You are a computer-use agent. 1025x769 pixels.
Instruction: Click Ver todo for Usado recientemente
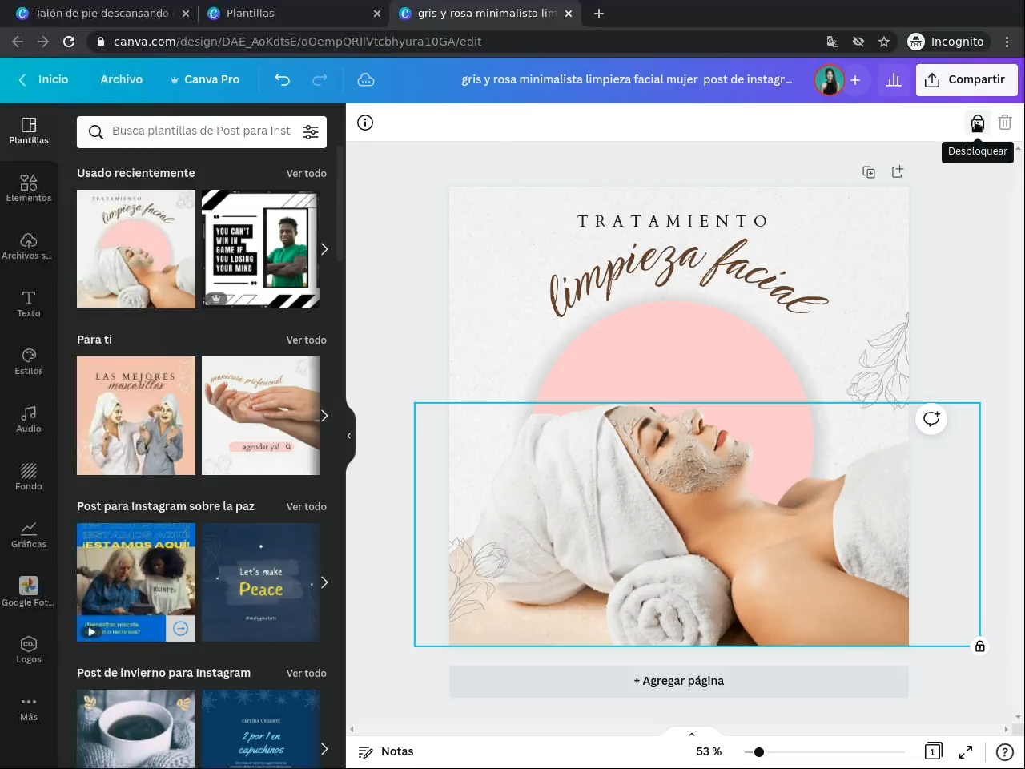click(307, 173)
